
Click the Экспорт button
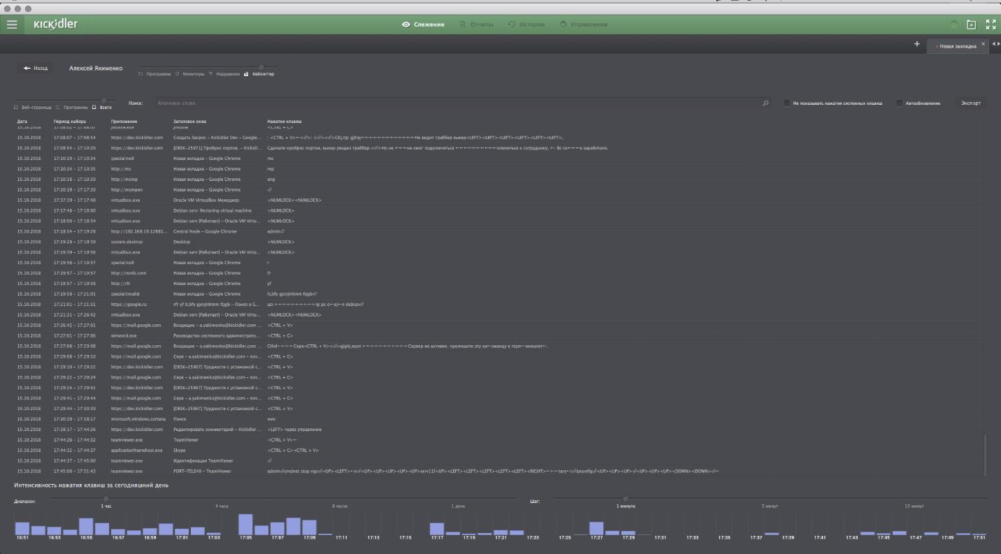click(x=970, y=103)
